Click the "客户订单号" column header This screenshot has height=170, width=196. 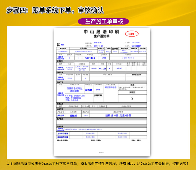124,48
